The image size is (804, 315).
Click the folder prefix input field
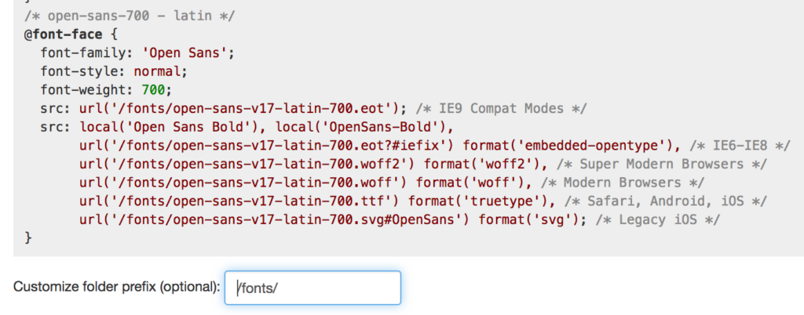[312, 288]
